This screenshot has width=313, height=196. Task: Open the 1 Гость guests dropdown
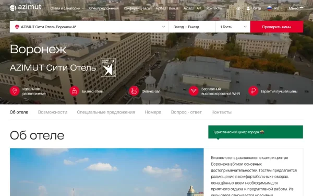point(233,27)
